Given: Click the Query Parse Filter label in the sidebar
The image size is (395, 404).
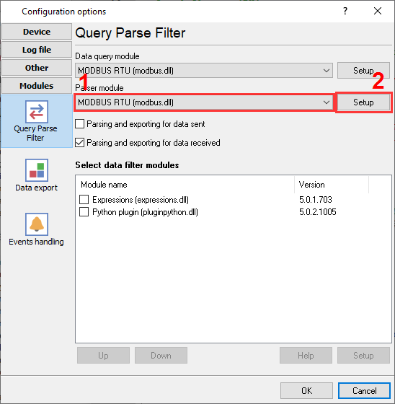Looking at the screenshot, I should tap(35, 133).
